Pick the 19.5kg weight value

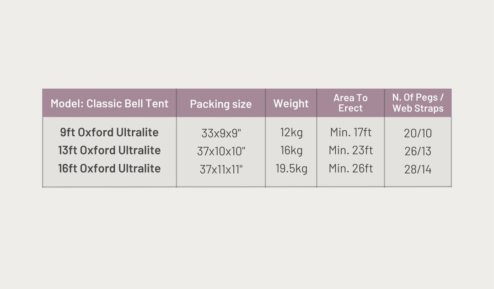pos(291,169)
